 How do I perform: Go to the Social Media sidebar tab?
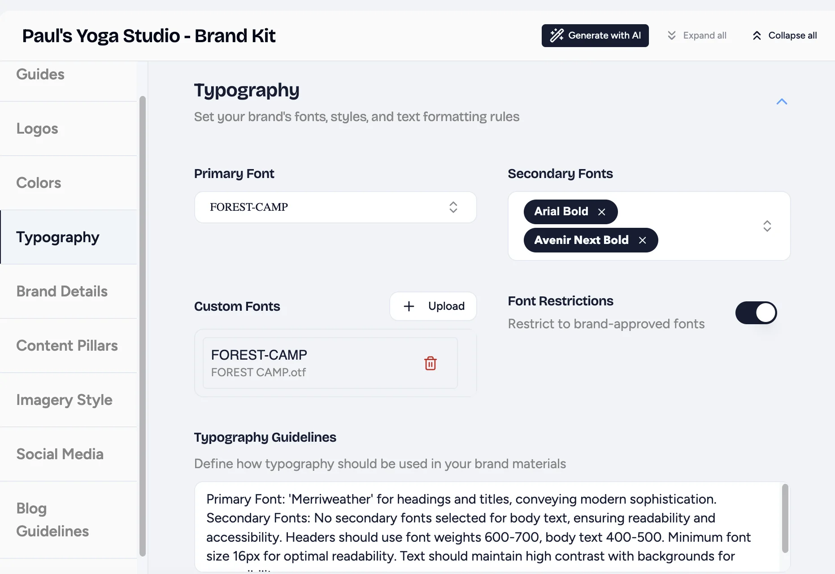(x=68, y=454)
